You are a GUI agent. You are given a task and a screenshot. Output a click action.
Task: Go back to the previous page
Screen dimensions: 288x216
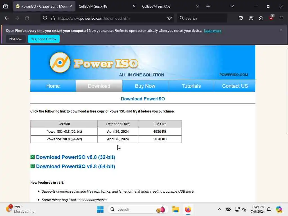[7, 18]
